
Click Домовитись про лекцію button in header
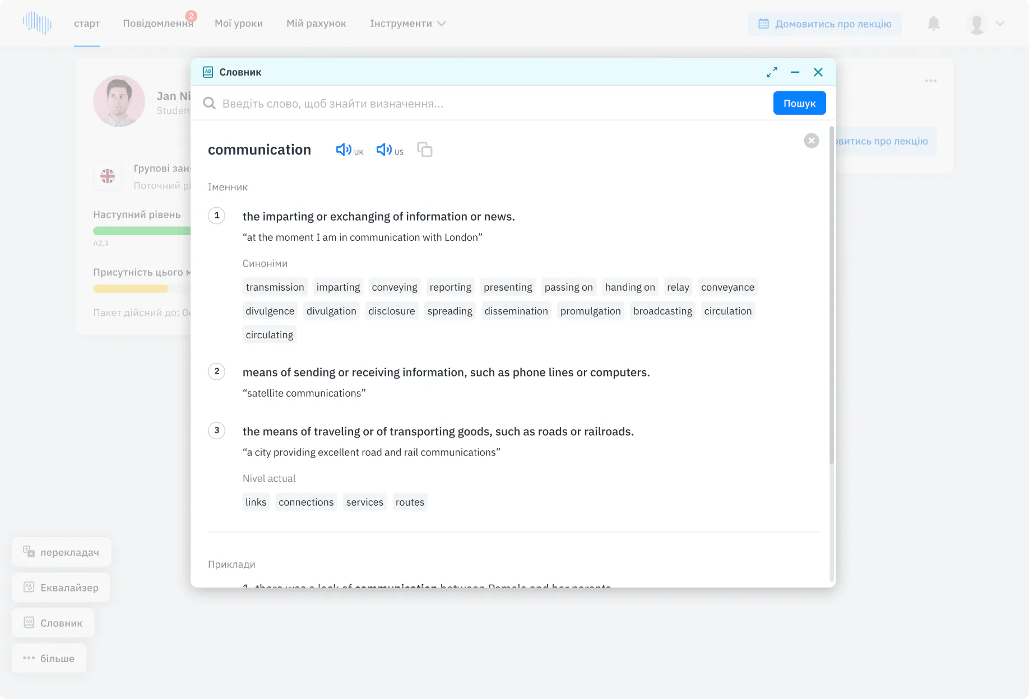[824, 24]
